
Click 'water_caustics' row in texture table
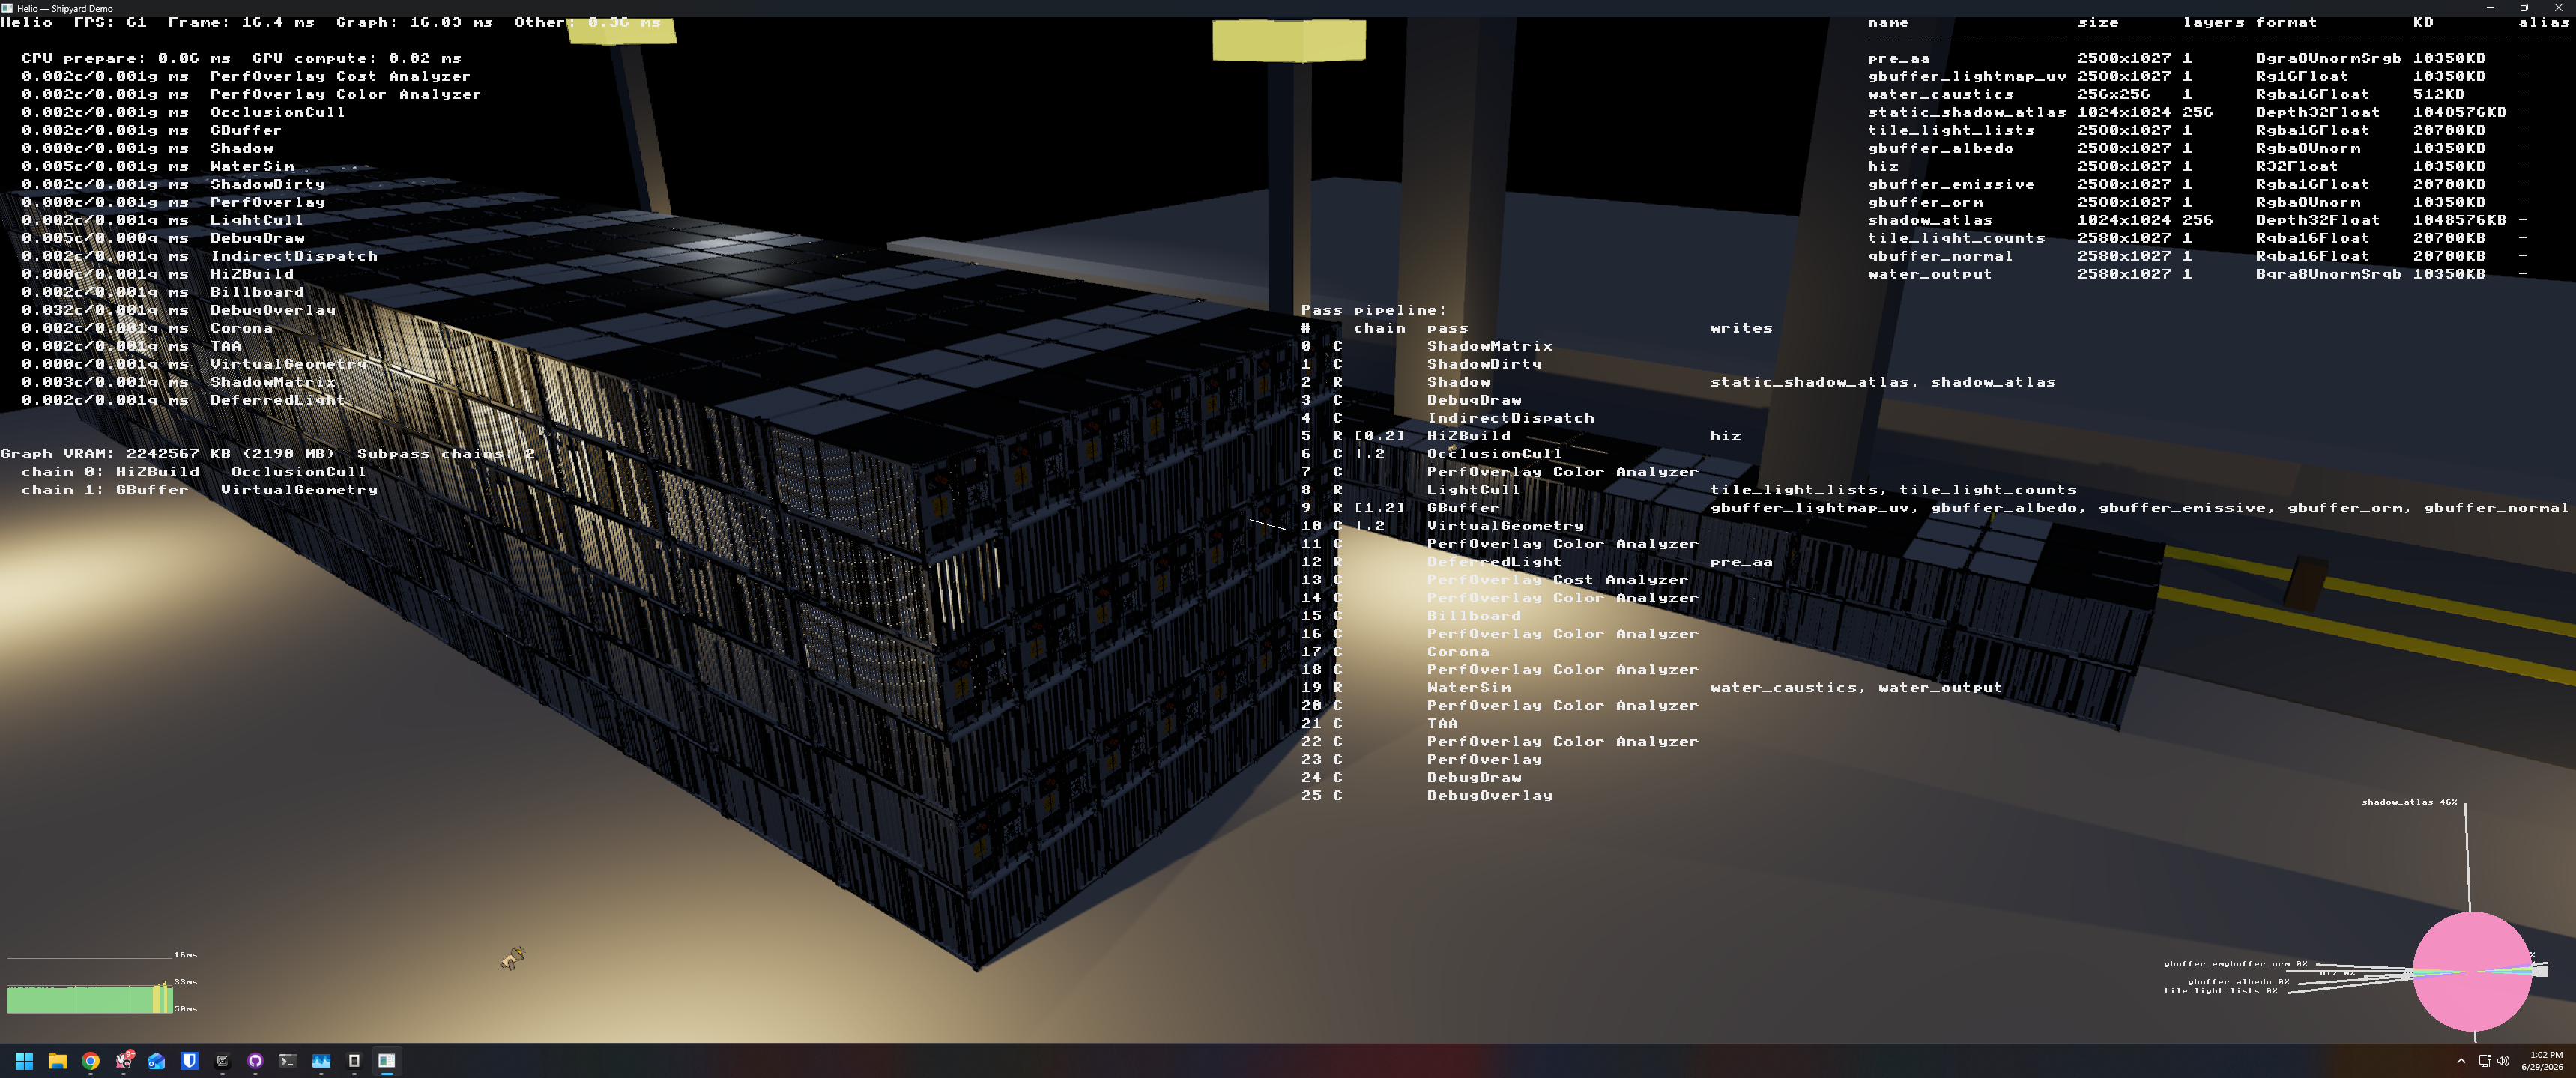pyautogui.click(x=2198, y=94)
